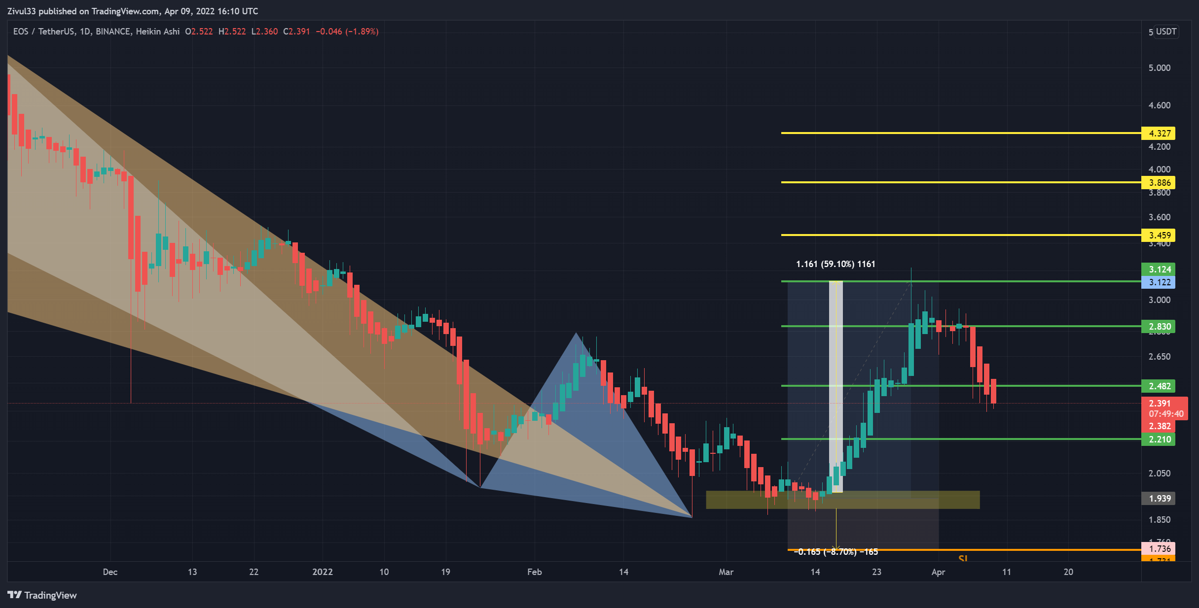1199x608 pixels.
Task: Click the 4.600 price axis tick
Action: click(1159, 105)
